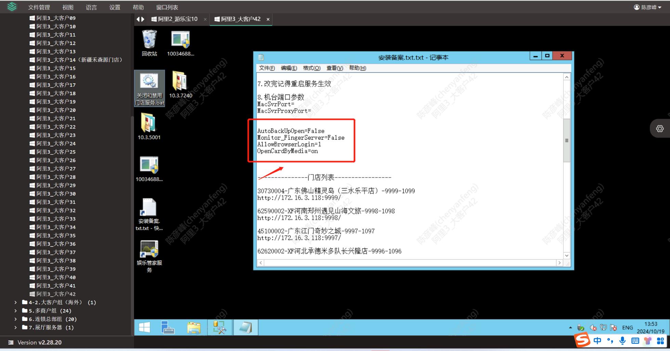
Task: Click the Windows Start button in remote taskbar
Action: [x=144, y=328]
